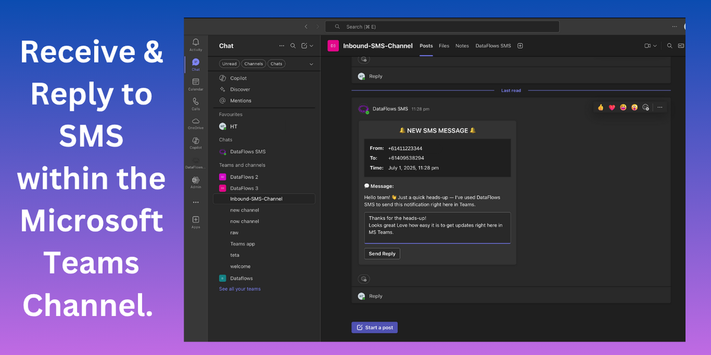
Task: Click the reply text box in SMS card
Action: [x=437, y=228]
